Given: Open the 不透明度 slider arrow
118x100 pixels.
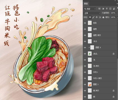Looking at the screenshot, I should coord(117,13).
